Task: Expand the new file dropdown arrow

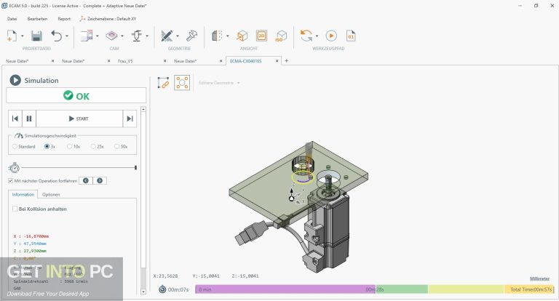Action: tap(23, 36)
